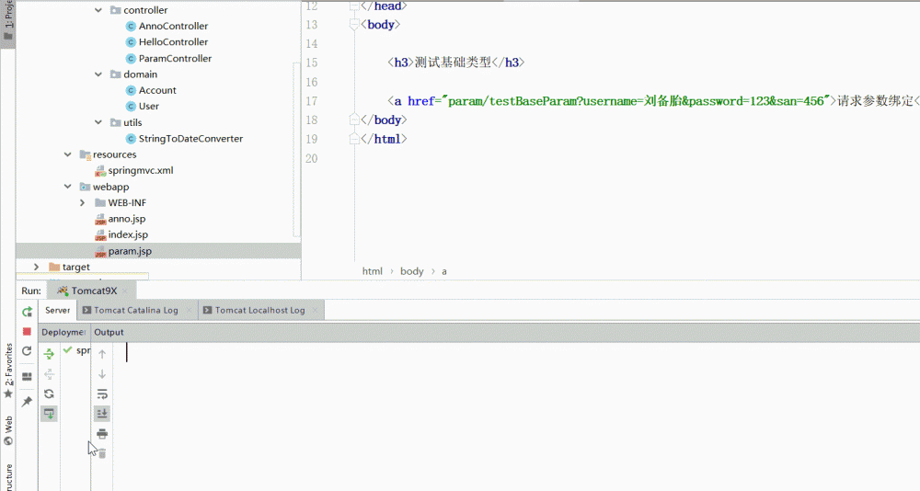This screenshot has width=920, height=491.
Task: Expand the target folder
Action: pos(37,267)
